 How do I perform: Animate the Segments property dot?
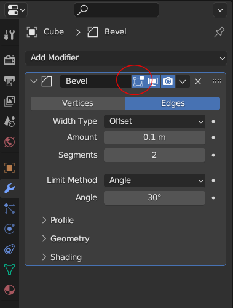[x=213, y=155]
